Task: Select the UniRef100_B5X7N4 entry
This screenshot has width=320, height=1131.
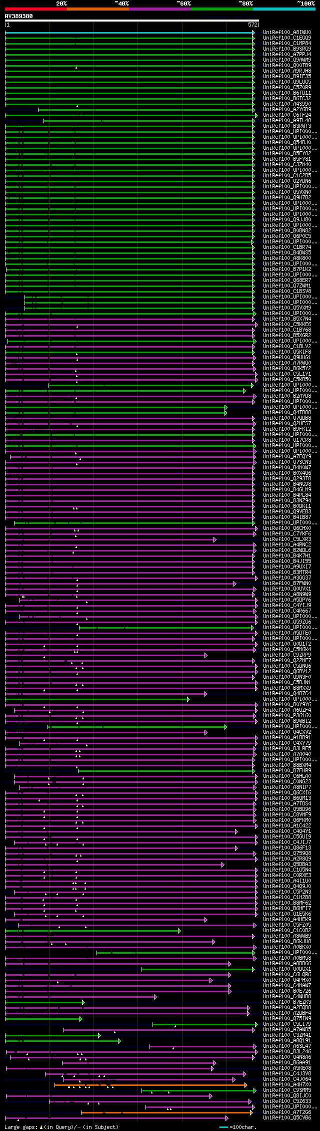Action: point(287,319)
